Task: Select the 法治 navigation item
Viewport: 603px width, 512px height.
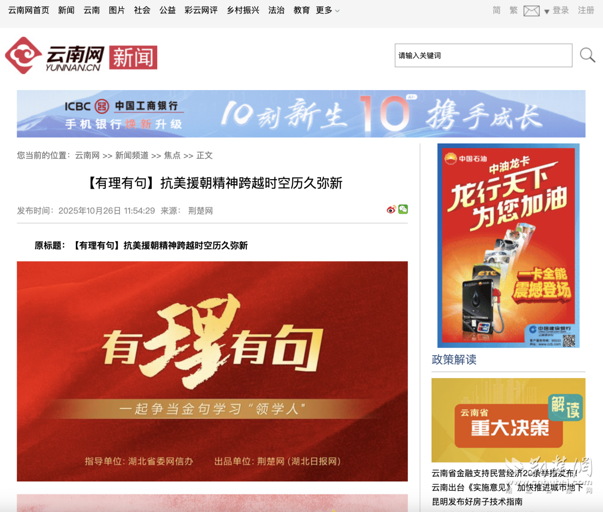Action: (x=276, y=10)
